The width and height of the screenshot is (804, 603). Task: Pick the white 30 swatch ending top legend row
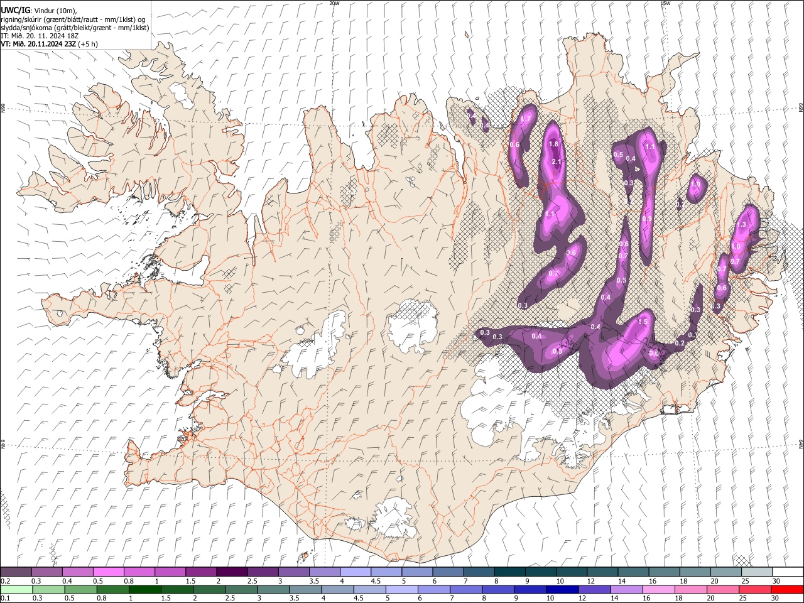click(788, 572)
